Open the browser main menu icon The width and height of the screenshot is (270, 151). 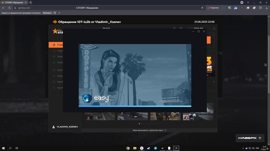248,3
